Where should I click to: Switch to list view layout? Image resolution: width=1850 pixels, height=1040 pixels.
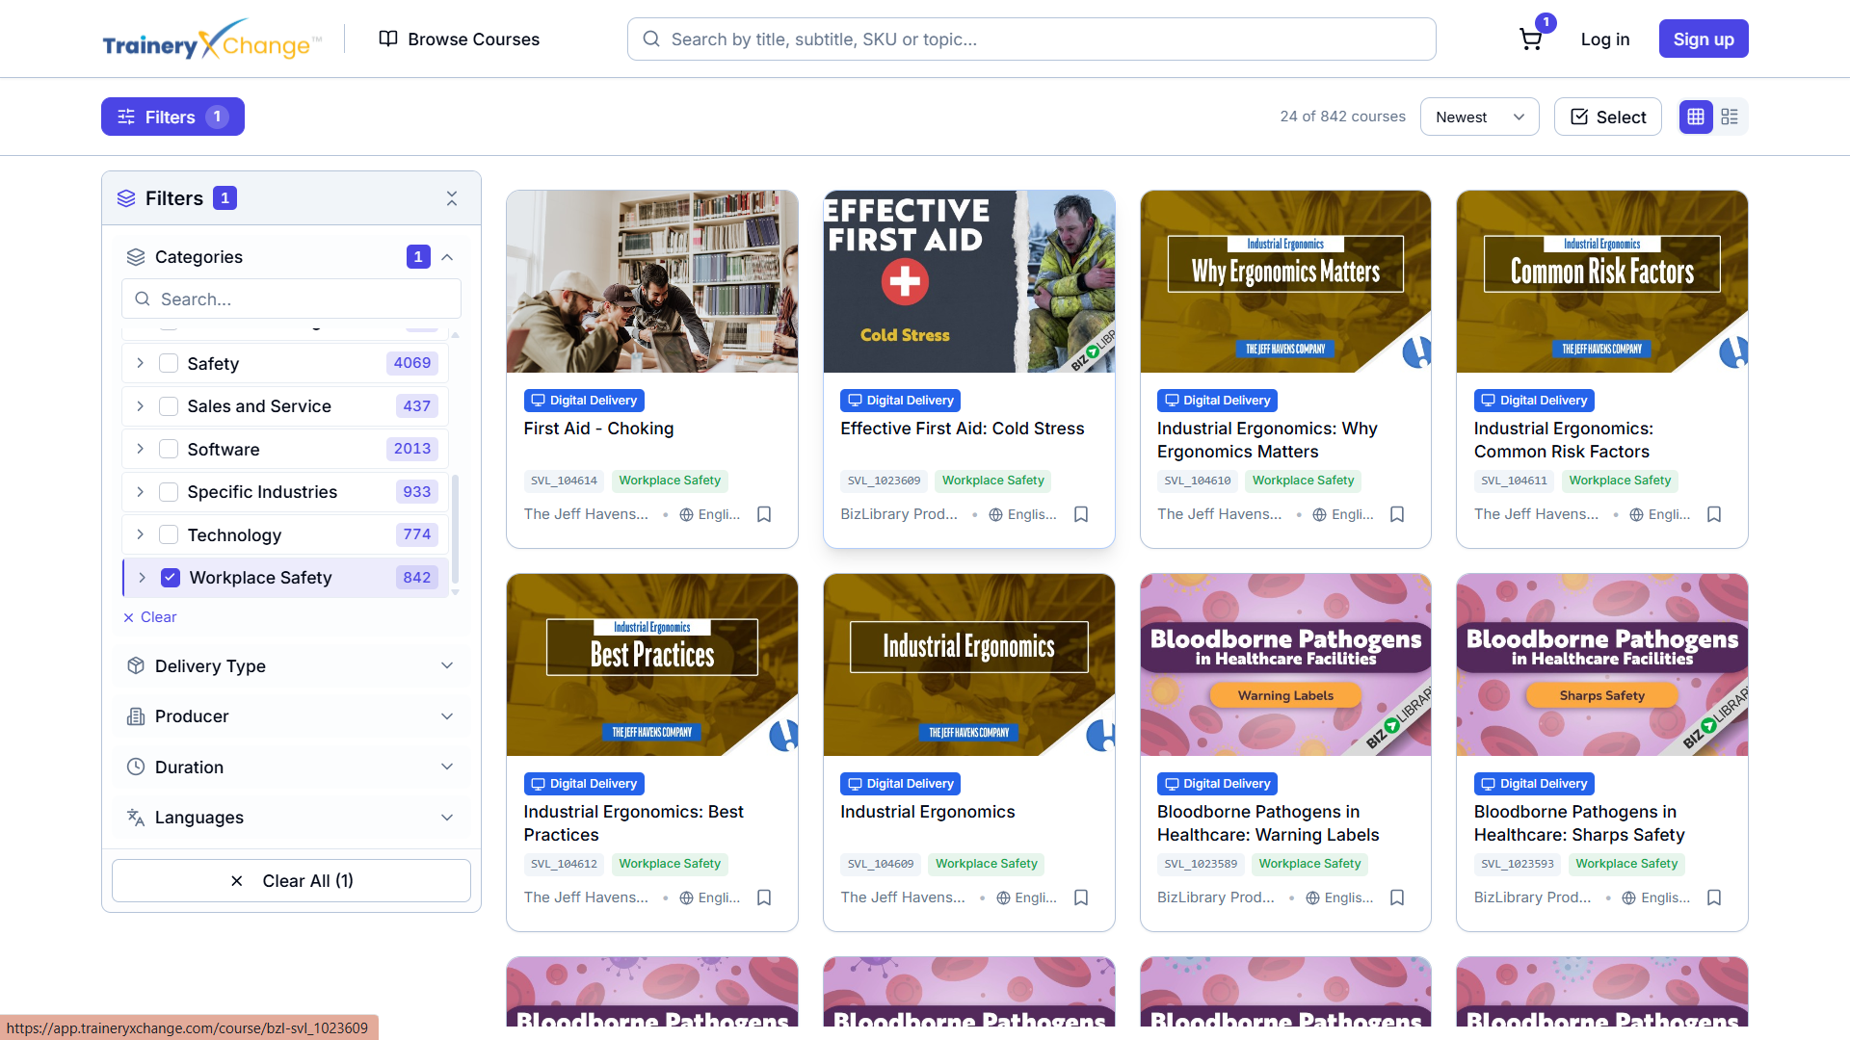[1730, 117]
